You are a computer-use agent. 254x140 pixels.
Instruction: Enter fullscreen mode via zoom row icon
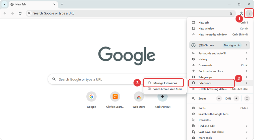point(247,98)
